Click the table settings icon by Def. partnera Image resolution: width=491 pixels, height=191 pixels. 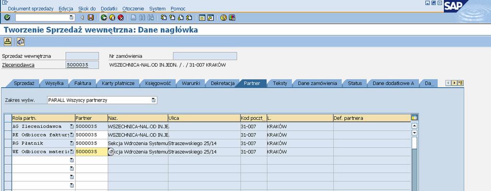click(x=414, y=118)
